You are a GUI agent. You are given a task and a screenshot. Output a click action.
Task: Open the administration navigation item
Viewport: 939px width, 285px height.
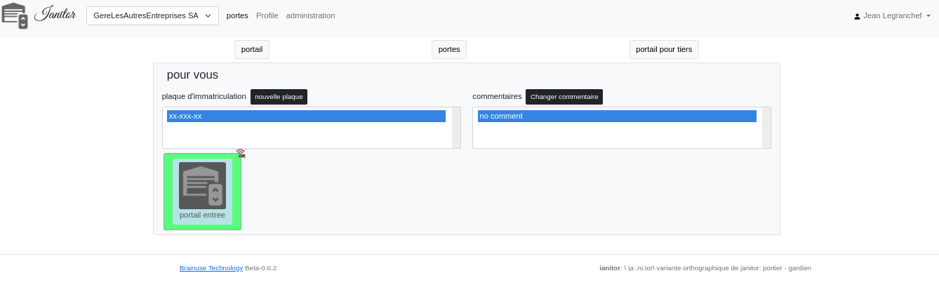coord(310,15)
